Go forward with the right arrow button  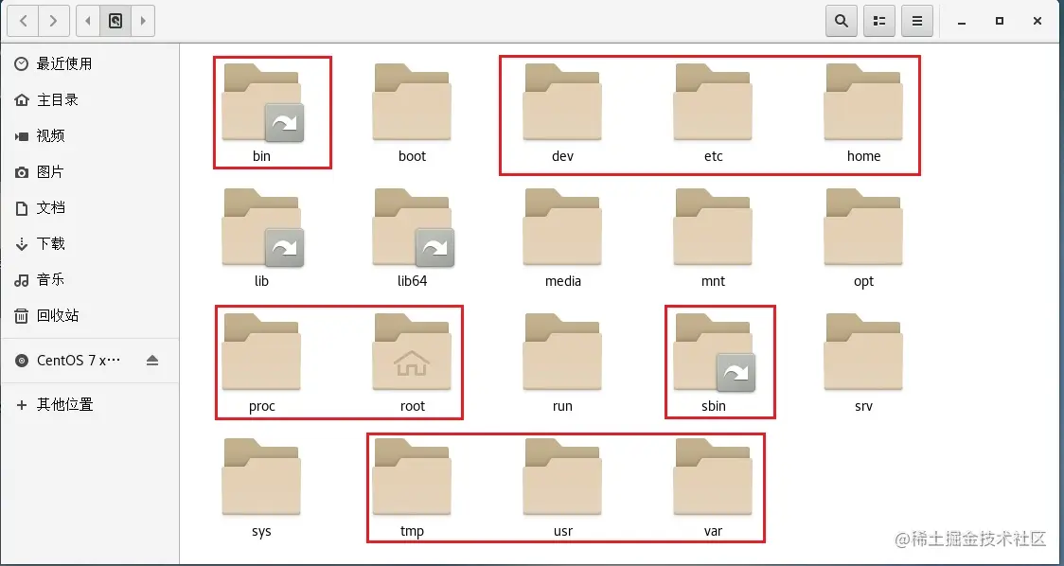(x=53, y=21)
